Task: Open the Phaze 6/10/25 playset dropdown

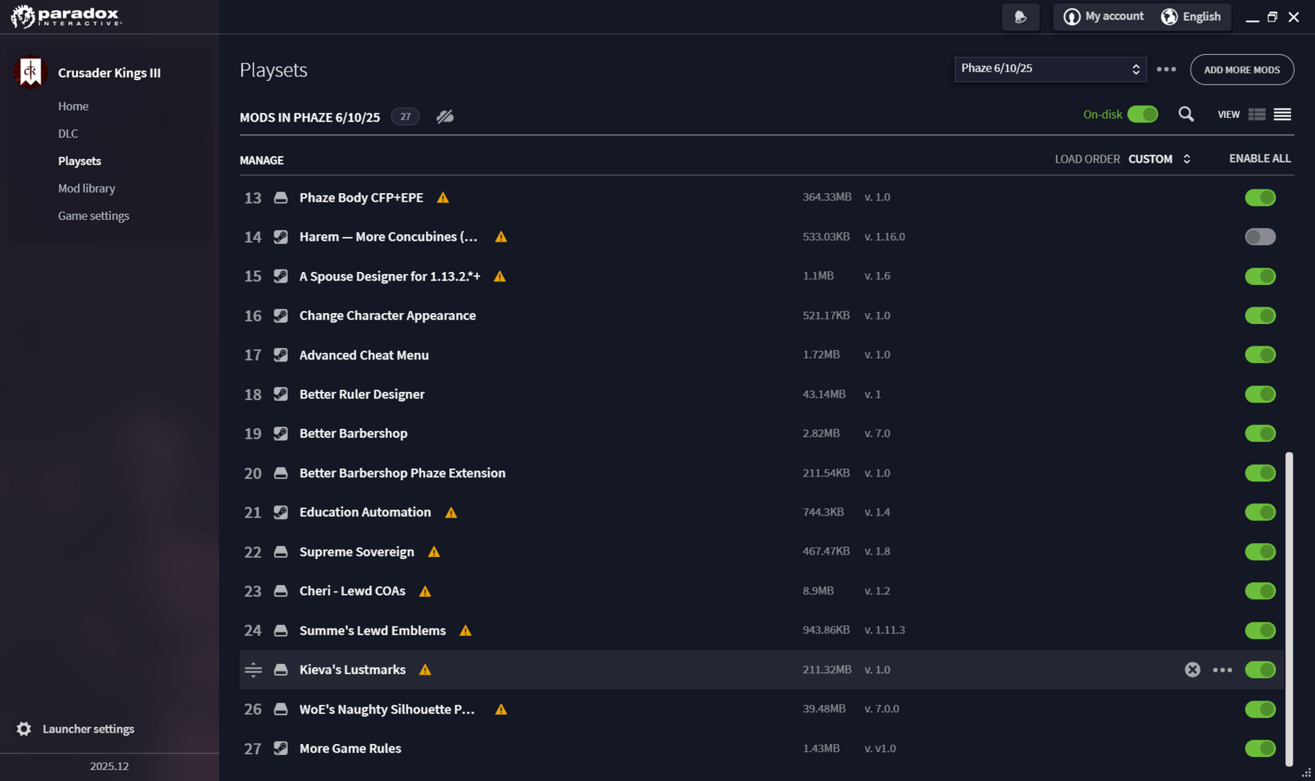Action: pos(1050,69)
